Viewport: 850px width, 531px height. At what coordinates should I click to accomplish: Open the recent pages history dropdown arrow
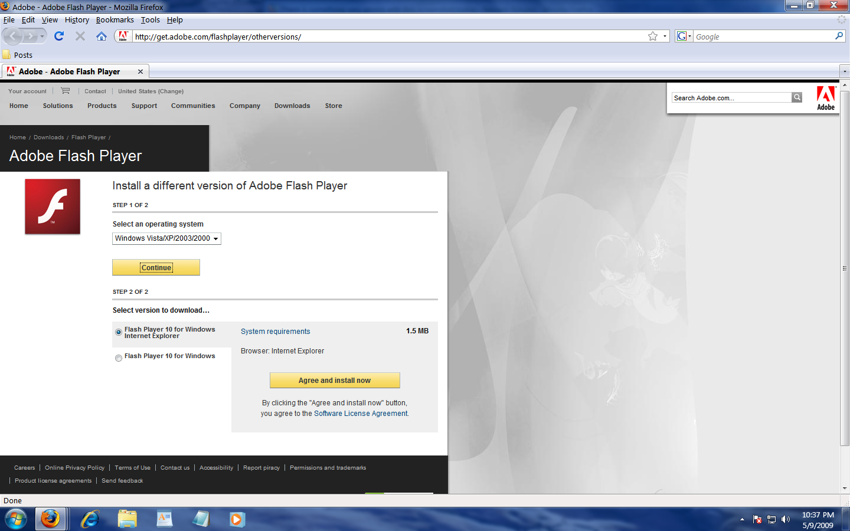[x=42, y=37]
